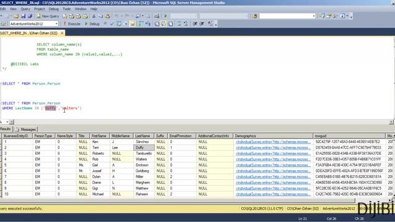Click the Copy icon in toolbar

click(x=101, y=16)
